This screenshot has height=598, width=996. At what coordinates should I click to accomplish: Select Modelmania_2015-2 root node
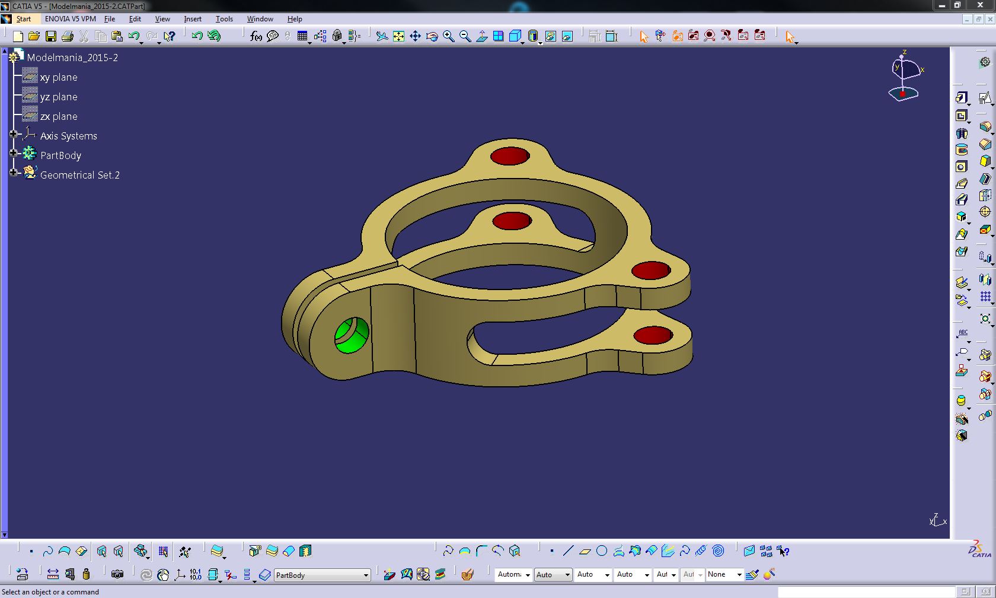click(x=72, y=58)
